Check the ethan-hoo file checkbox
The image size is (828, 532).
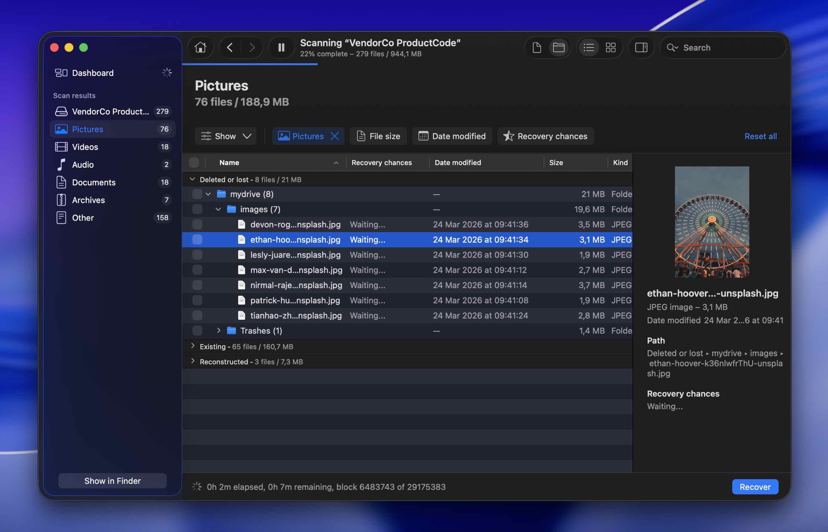point(197,240)
